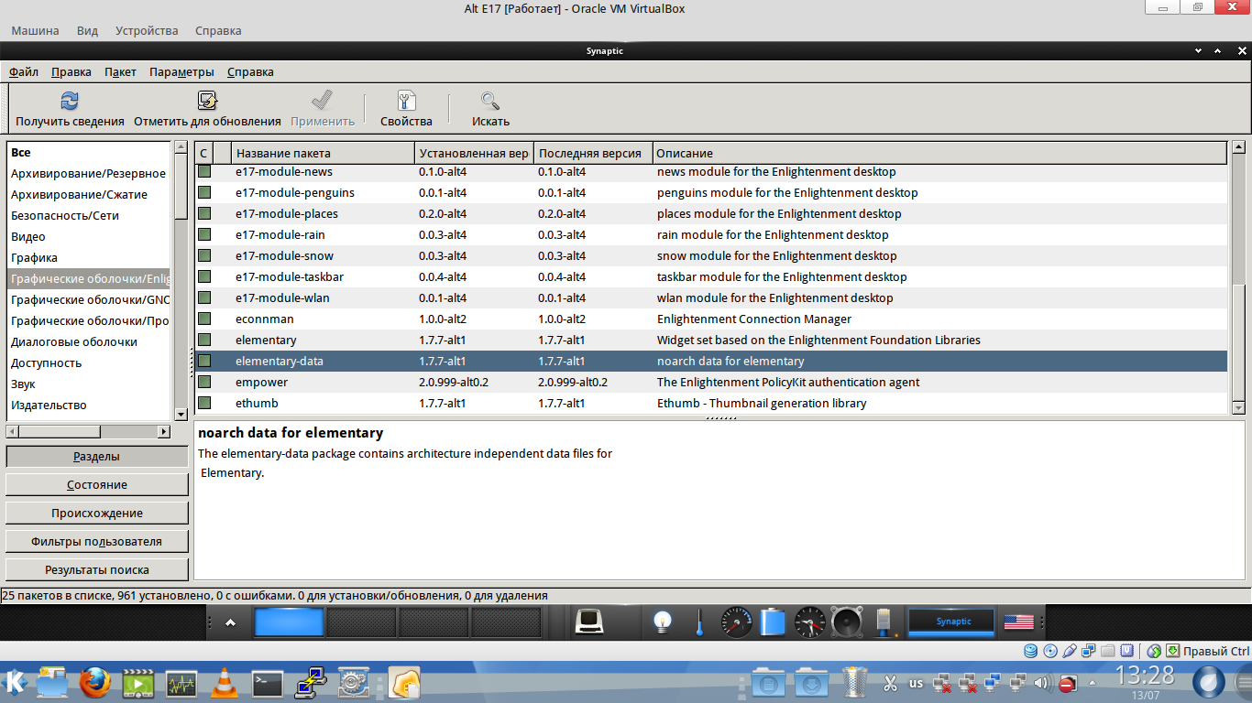
Task: Open VirtualBox Машина menu
Action: (x=35, y=30)
